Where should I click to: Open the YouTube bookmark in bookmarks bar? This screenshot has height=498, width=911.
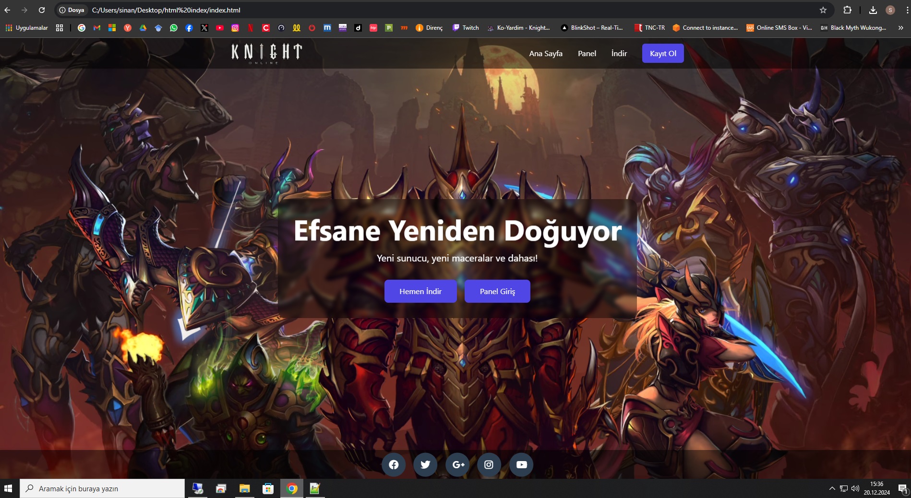[x=220, y=28]
